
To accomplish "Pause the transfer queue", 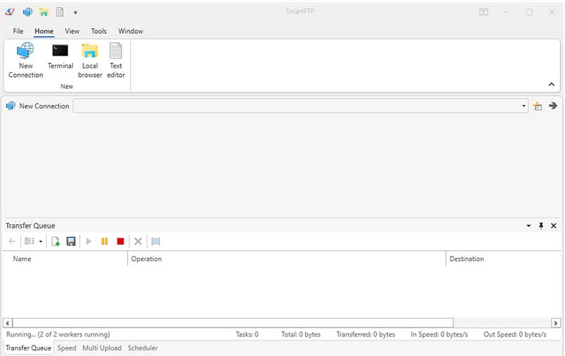I will tap(105, 241).
